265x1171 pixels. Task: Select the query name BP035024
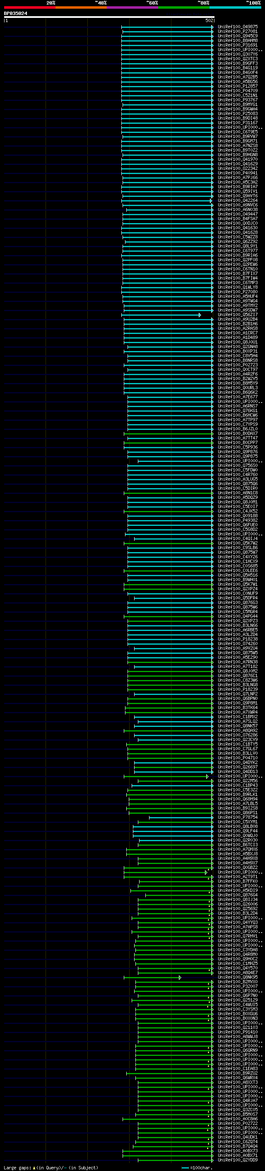click(15, 14)
